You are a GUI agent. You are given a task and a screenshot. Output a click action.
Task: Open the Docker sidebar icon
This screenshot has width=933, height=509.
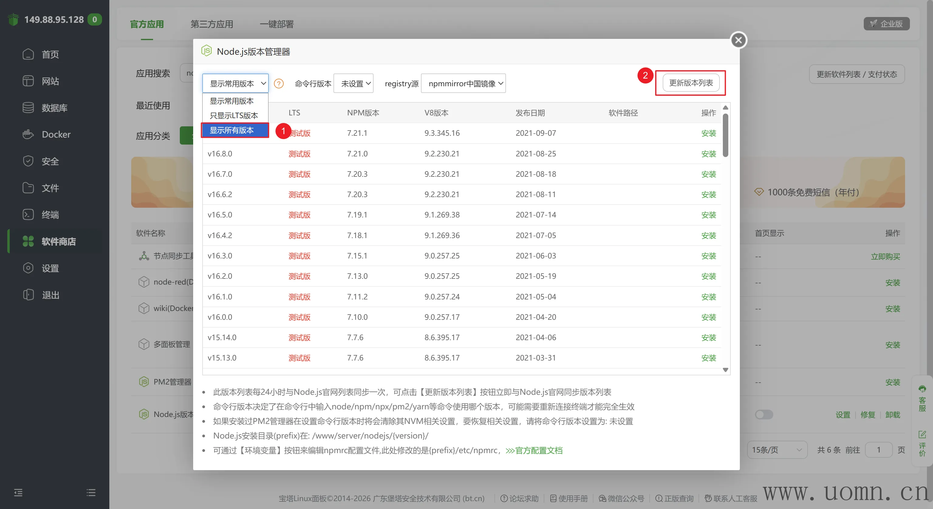[x=28, y=135]
